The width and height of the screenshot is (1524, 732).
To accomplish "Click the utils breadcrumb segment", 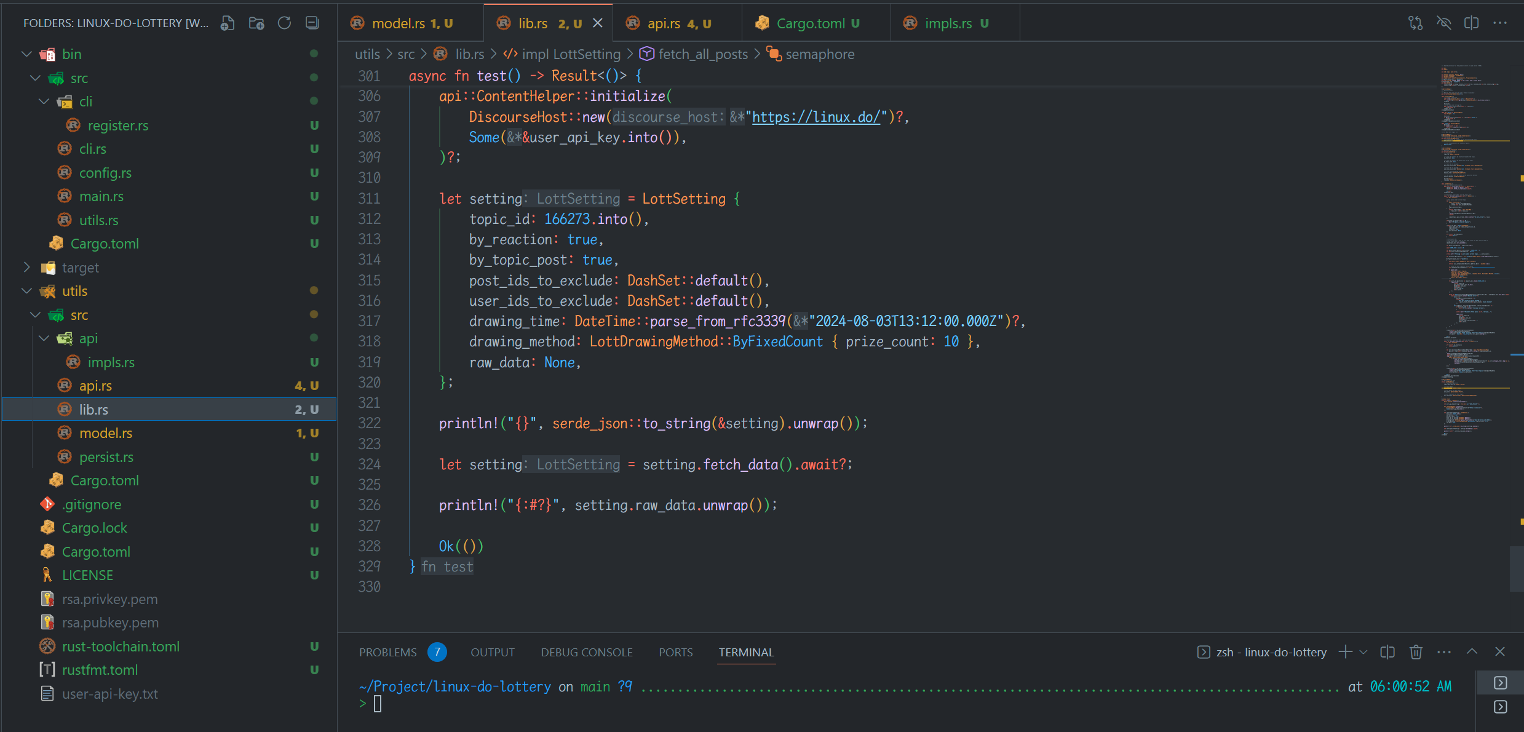I will (x=367, y=54).
